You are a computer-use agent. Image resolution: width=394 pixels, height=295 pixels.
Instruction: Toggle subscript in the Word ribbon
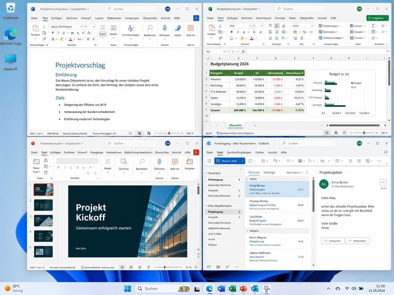(78, 33)
